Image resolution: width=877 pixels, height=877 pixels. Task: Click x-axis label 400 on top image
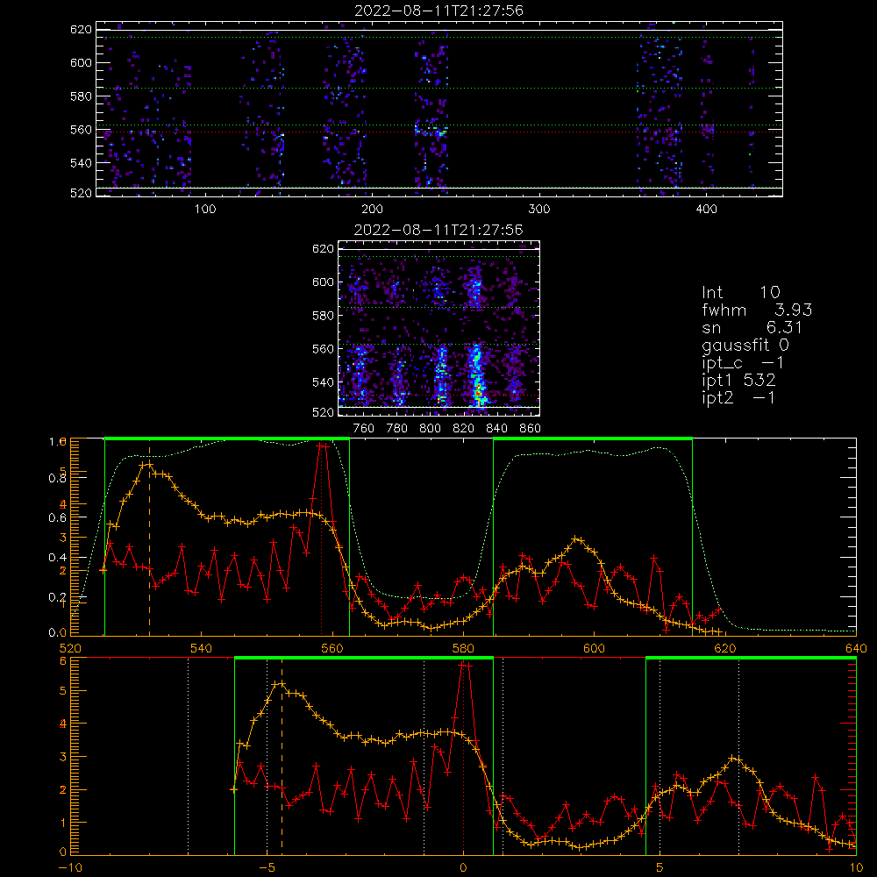[706, 210]
